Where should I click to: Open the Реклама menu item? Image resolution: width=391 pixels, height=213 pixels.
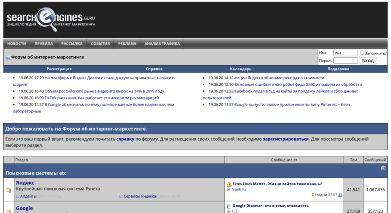coord(127,44)
